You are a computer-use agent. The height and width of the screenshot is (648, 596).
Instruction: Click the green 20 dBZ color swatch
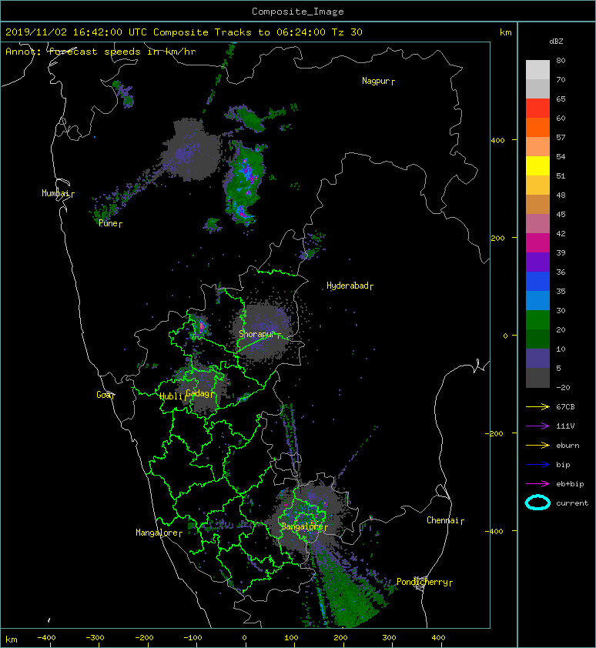537,320
